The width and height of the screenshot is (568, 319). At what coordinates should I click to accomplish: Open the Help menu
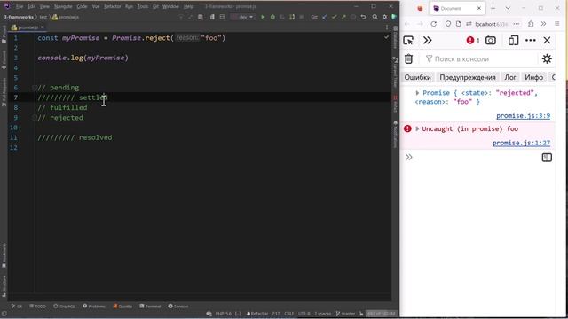tap(188, 6)
